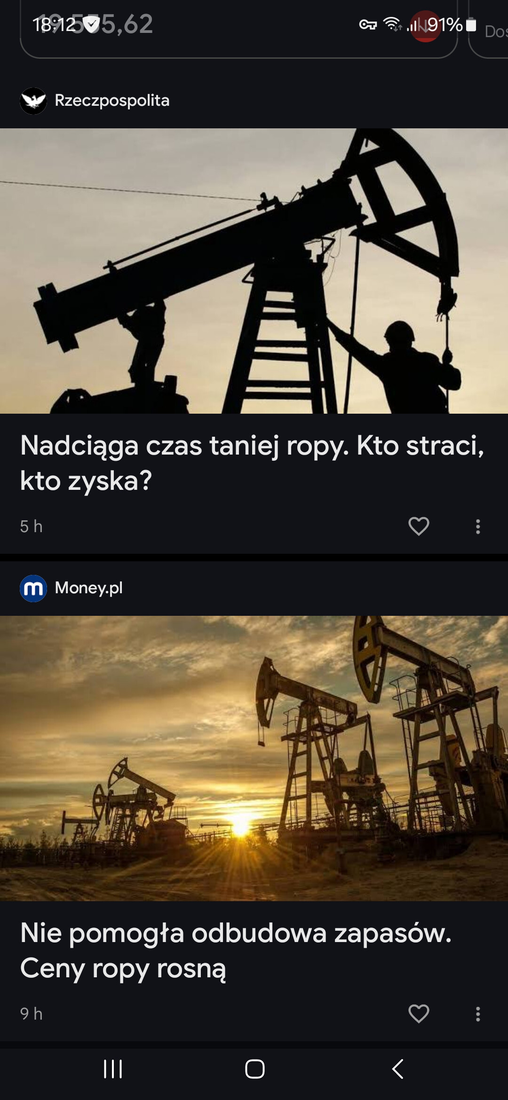
Task: Tap the single pumpjack silhouette thumbnail
Action: click(x=254, y=271)
